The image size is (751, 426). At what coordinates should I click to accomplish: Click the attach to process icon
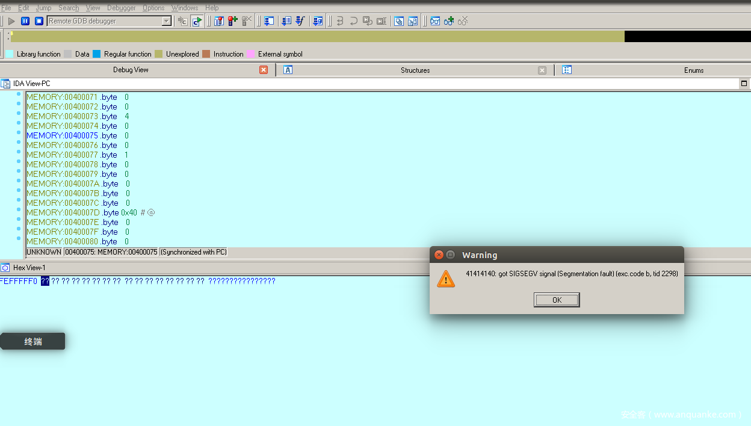pos(183,21)
